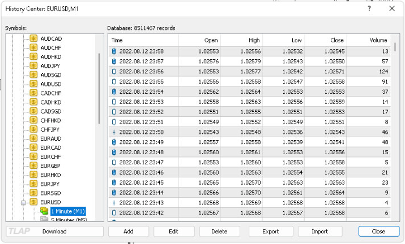Click the Export button
The height and width of the screenshot is (244, 405).
click(x=271, y=232)
